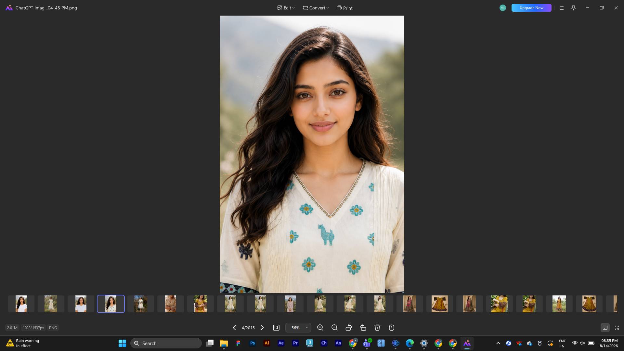Go to previous image with the left arrow
The image size is (624, 351).
coord(234,328)
